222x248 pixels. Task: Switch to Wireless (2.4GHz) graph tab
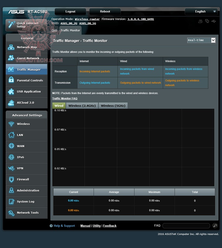point(82,106)
